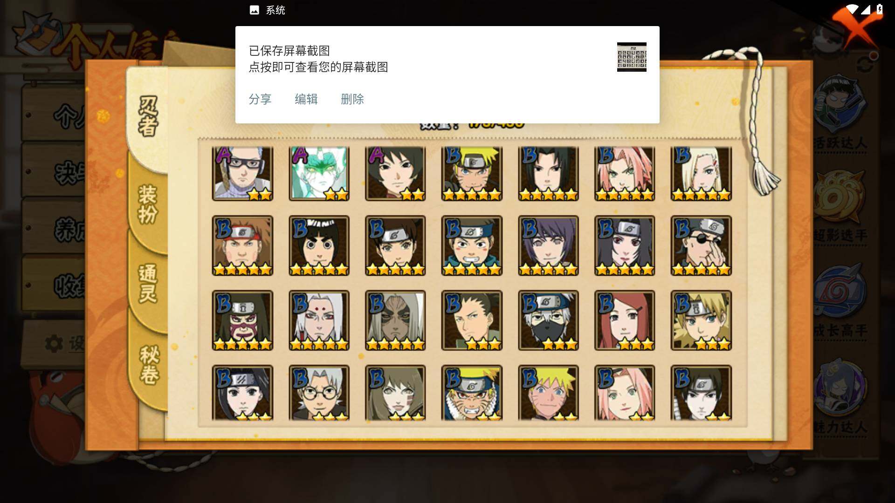895x503 pixels.
Task: Tap 分享 in the screenshot notification
Action: point(260,99)
